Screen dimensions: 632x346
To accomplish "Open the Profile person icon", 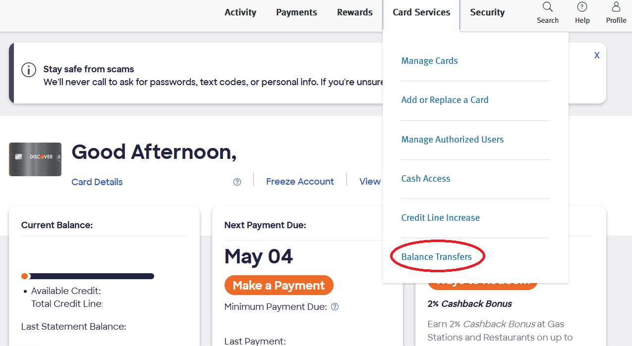I will pyautogui.click(x=616, y=7).
